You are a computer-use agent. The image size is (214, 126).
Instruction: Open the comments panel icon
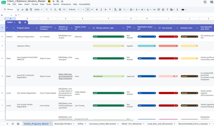pos(212,2)
